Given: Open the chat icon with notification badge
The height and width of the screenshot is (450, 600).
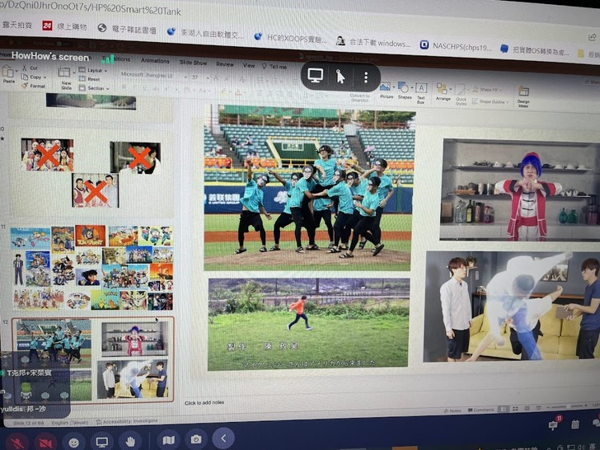Looking at the screenshot, I should [x=554, y=425].
